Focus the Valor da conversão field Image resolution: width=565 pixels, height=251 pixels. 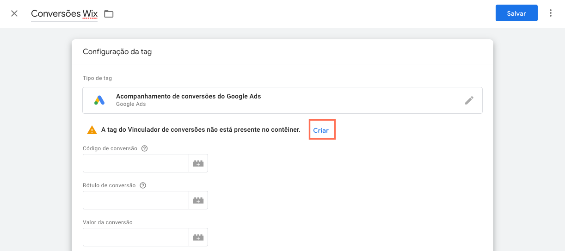[x=136, y=237]
